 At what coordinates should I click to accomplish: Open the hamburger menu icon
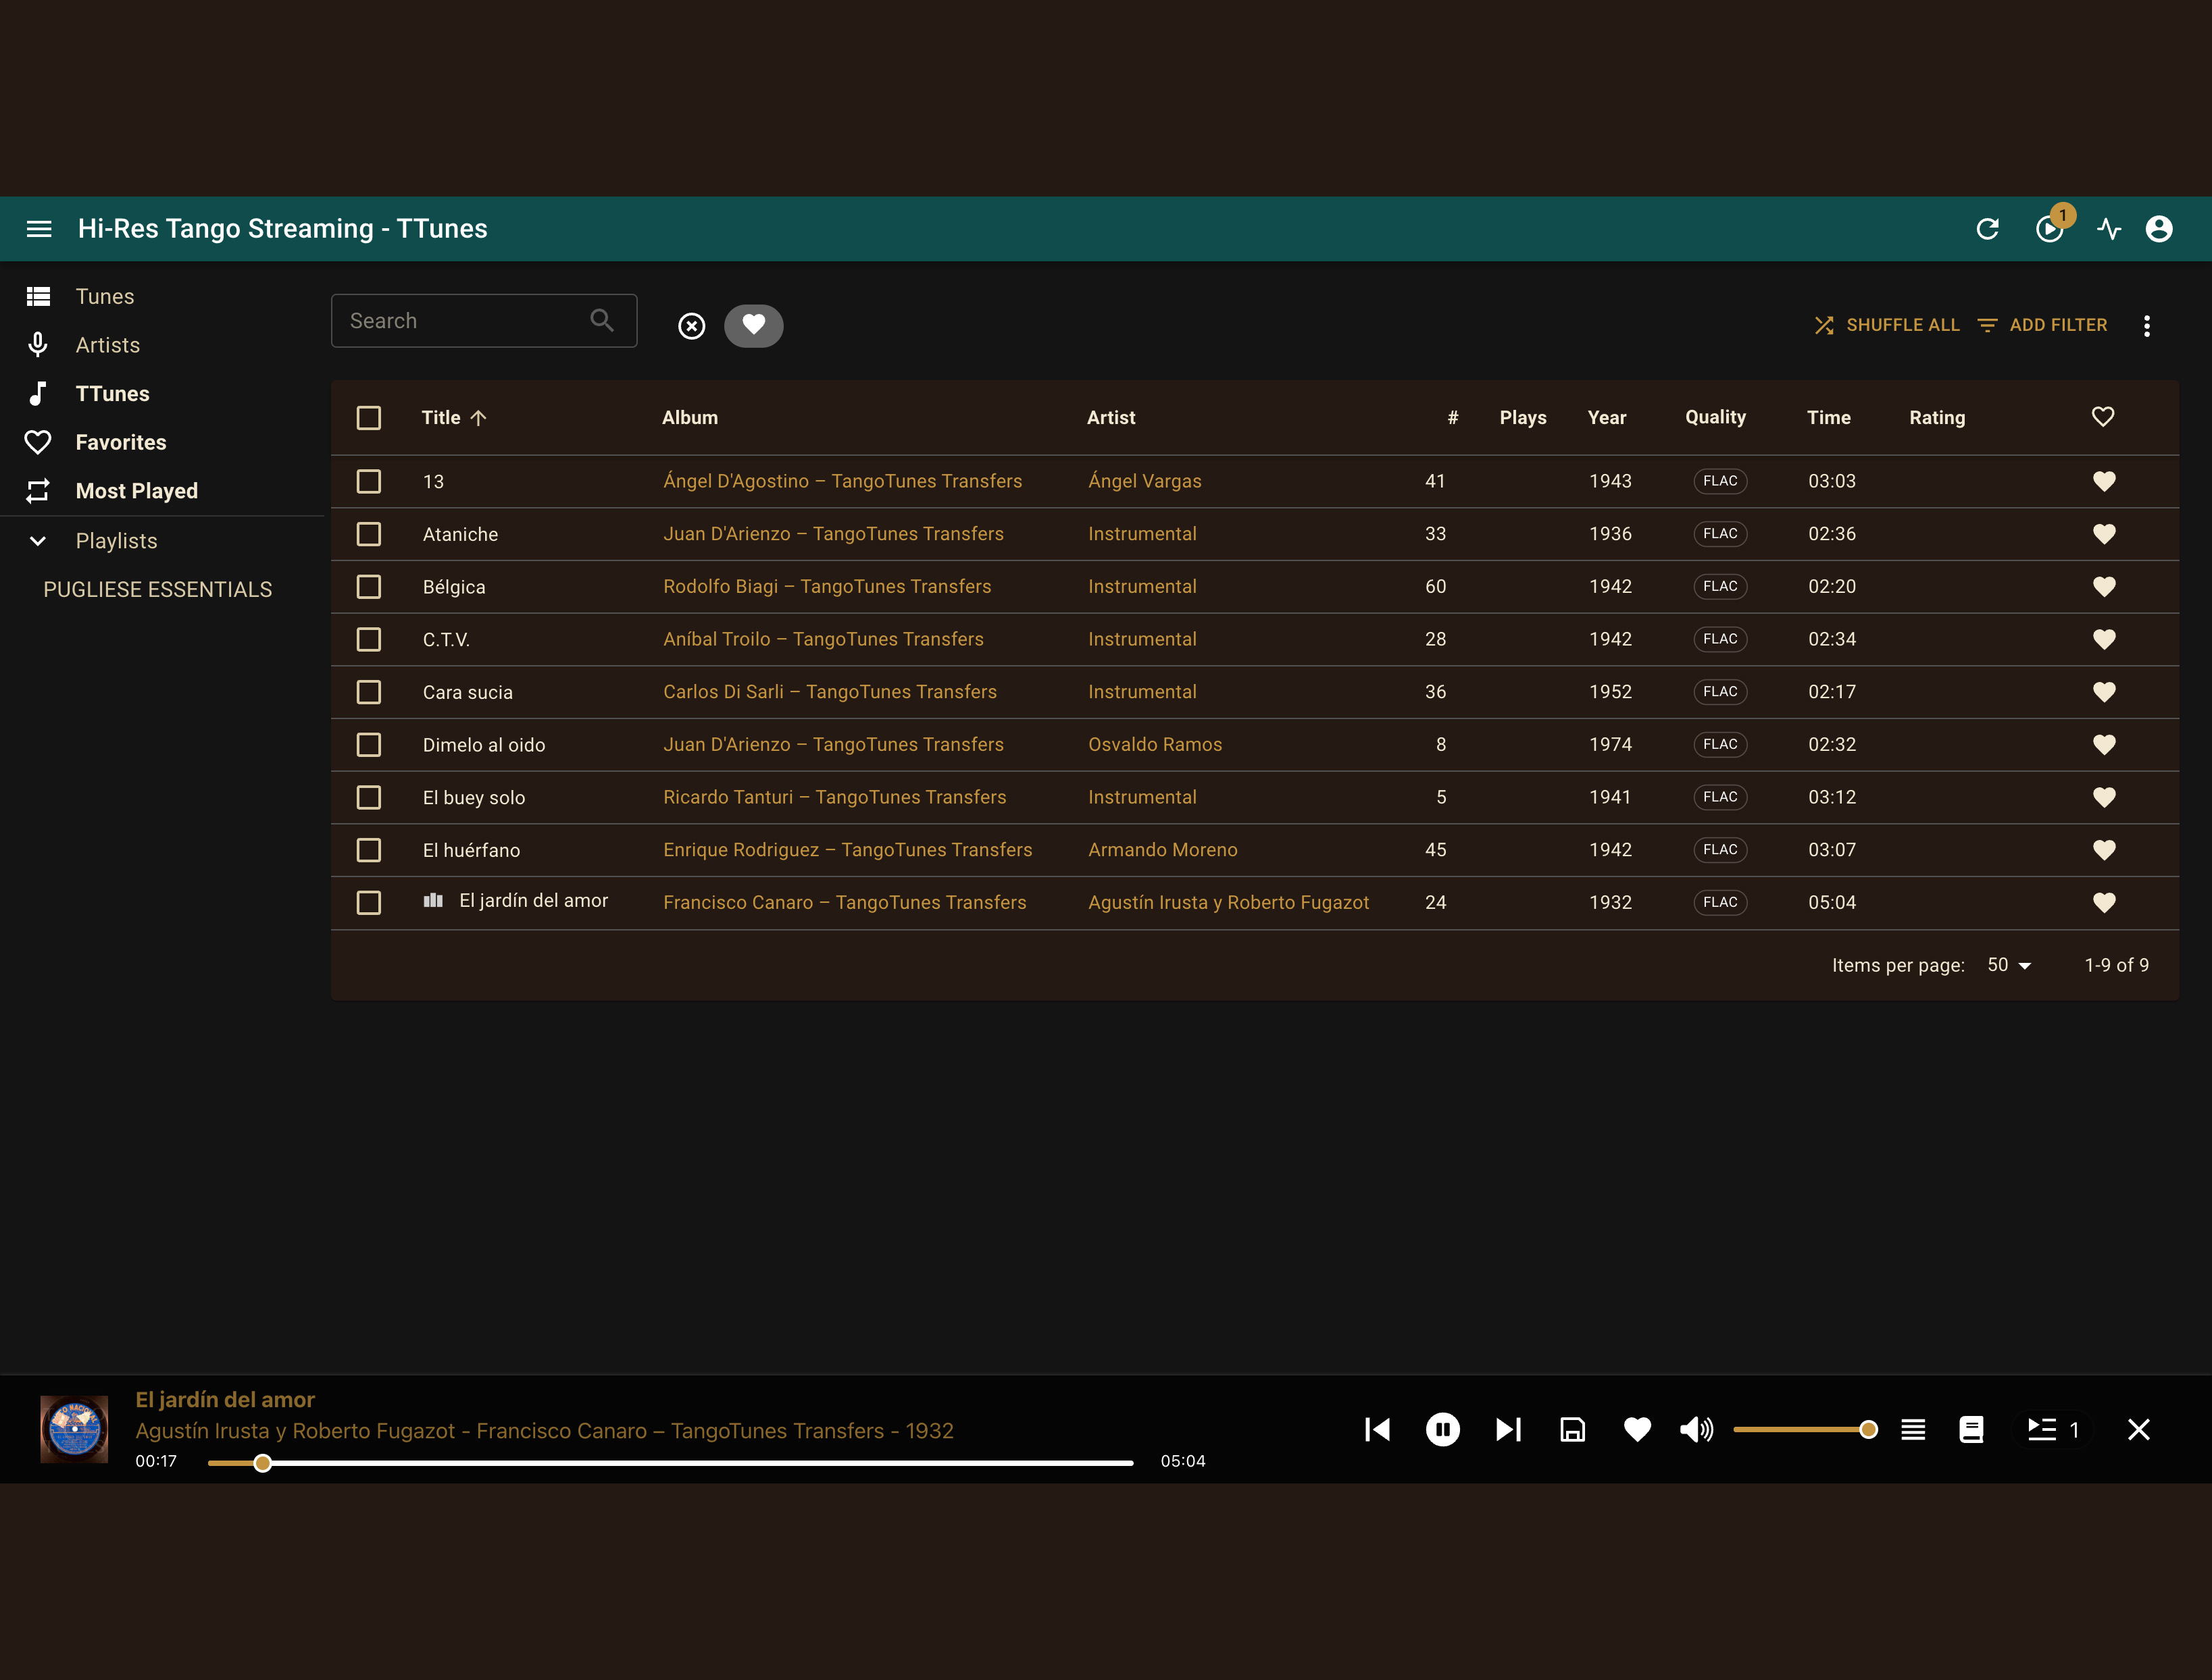pyautogui.click(x=39, y=229)
